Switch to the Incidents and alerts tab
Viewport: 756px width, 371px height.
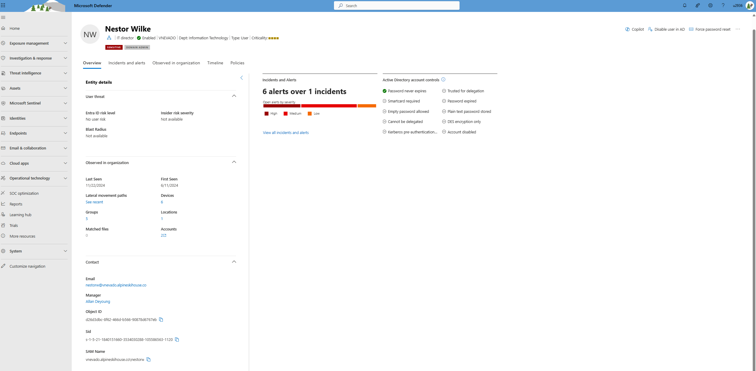click(126, 63)
